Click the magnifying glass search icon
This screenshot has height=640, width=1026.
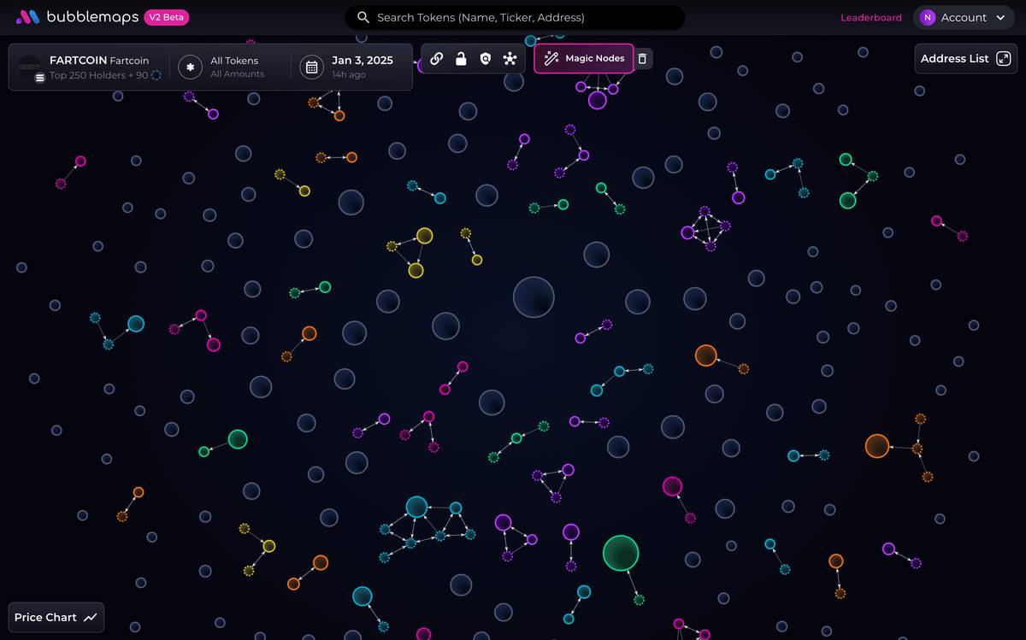coord(363,18)
